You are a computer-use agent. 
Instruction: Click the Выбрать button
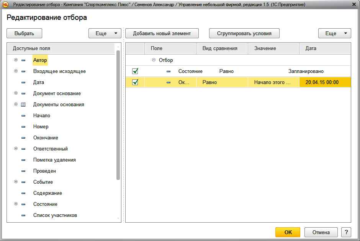(25, 33)
